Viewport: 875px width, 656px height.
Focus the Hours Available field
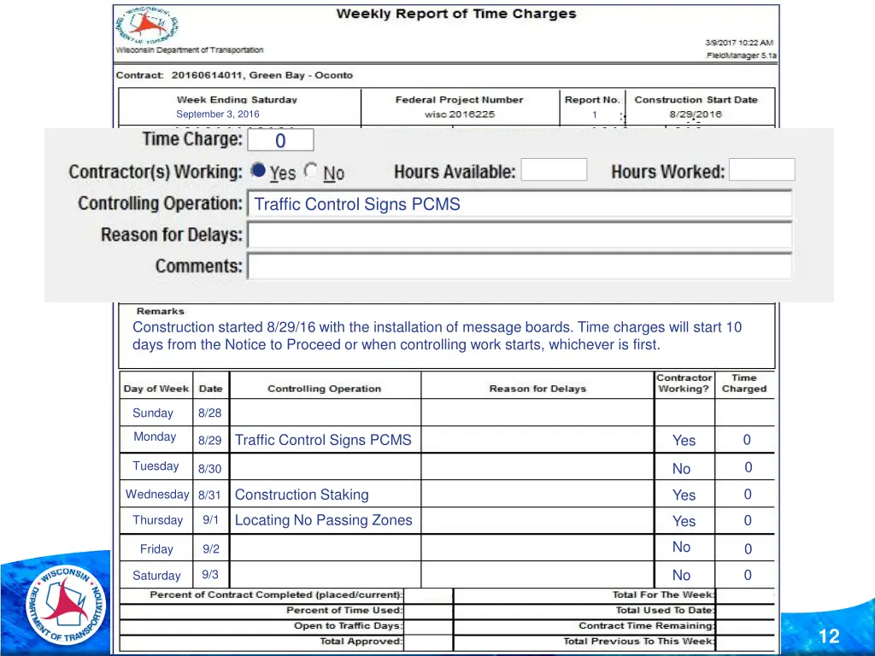[554, 170]
